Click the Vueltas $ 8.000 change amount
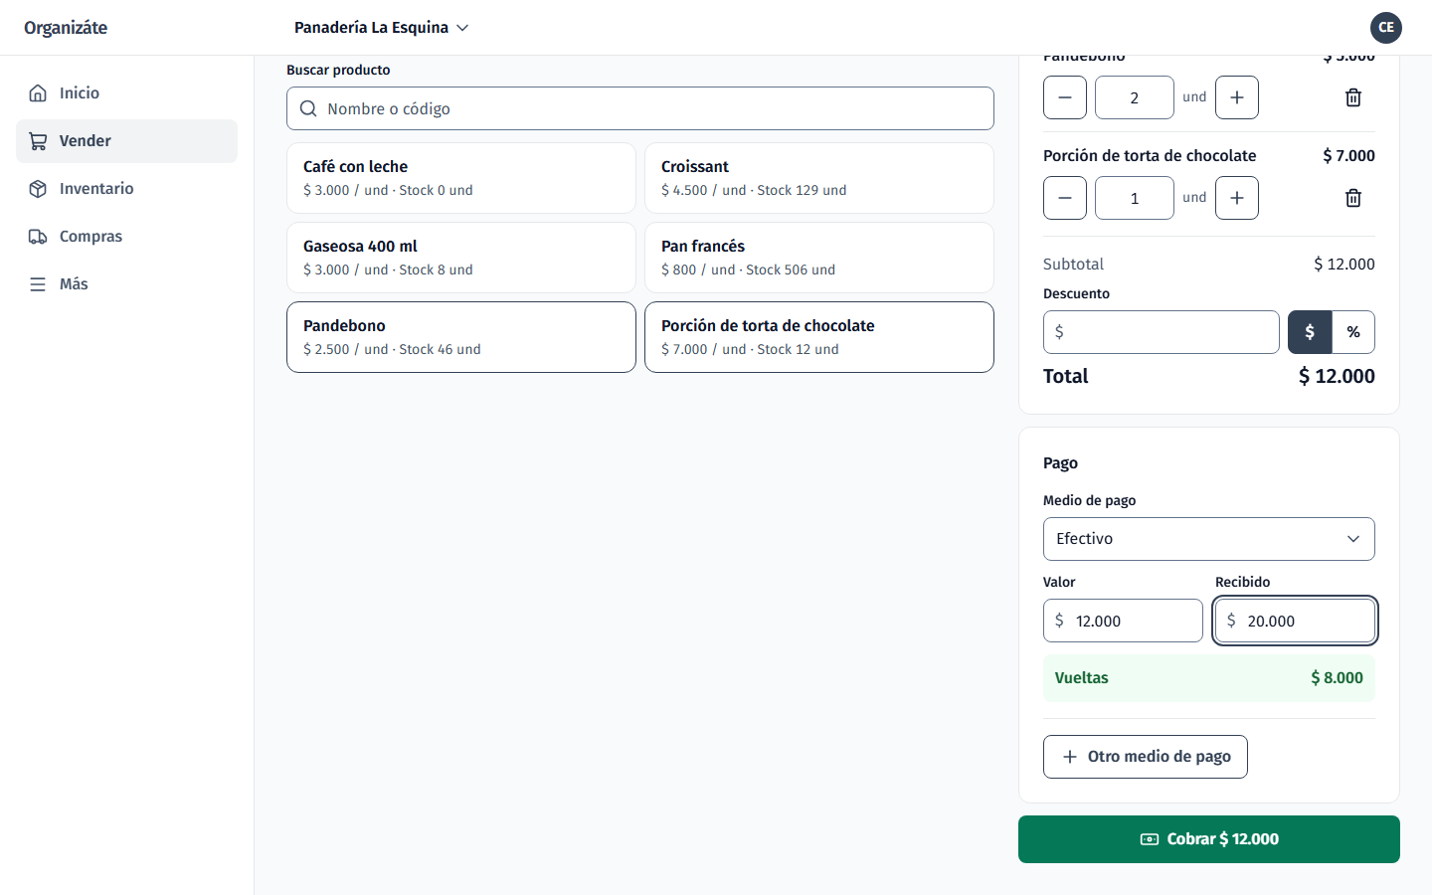Image resolution: width=1432 pixels, height=895 pixels. click(x=1337, y=678)
